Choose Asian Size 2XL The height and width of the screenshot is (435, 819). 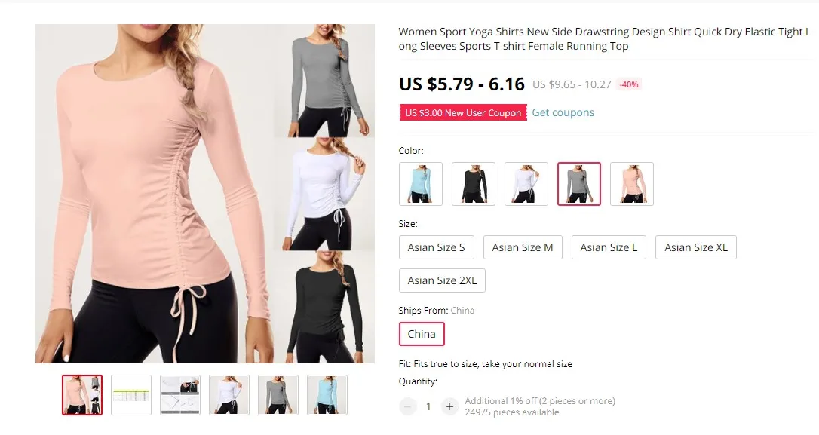click(x=442, y=280)
